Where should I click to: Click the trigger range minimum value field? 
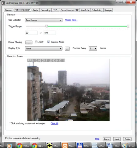tap(31, 33)
